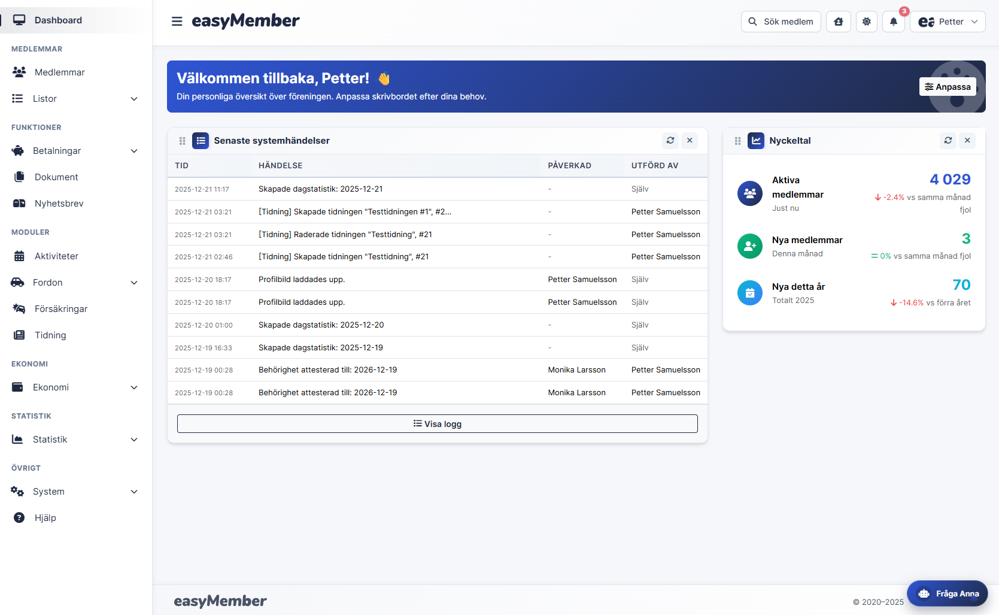999x615 pixels.
Task: Close the Nyckeltal widget
Action: (x=967, y=141)
